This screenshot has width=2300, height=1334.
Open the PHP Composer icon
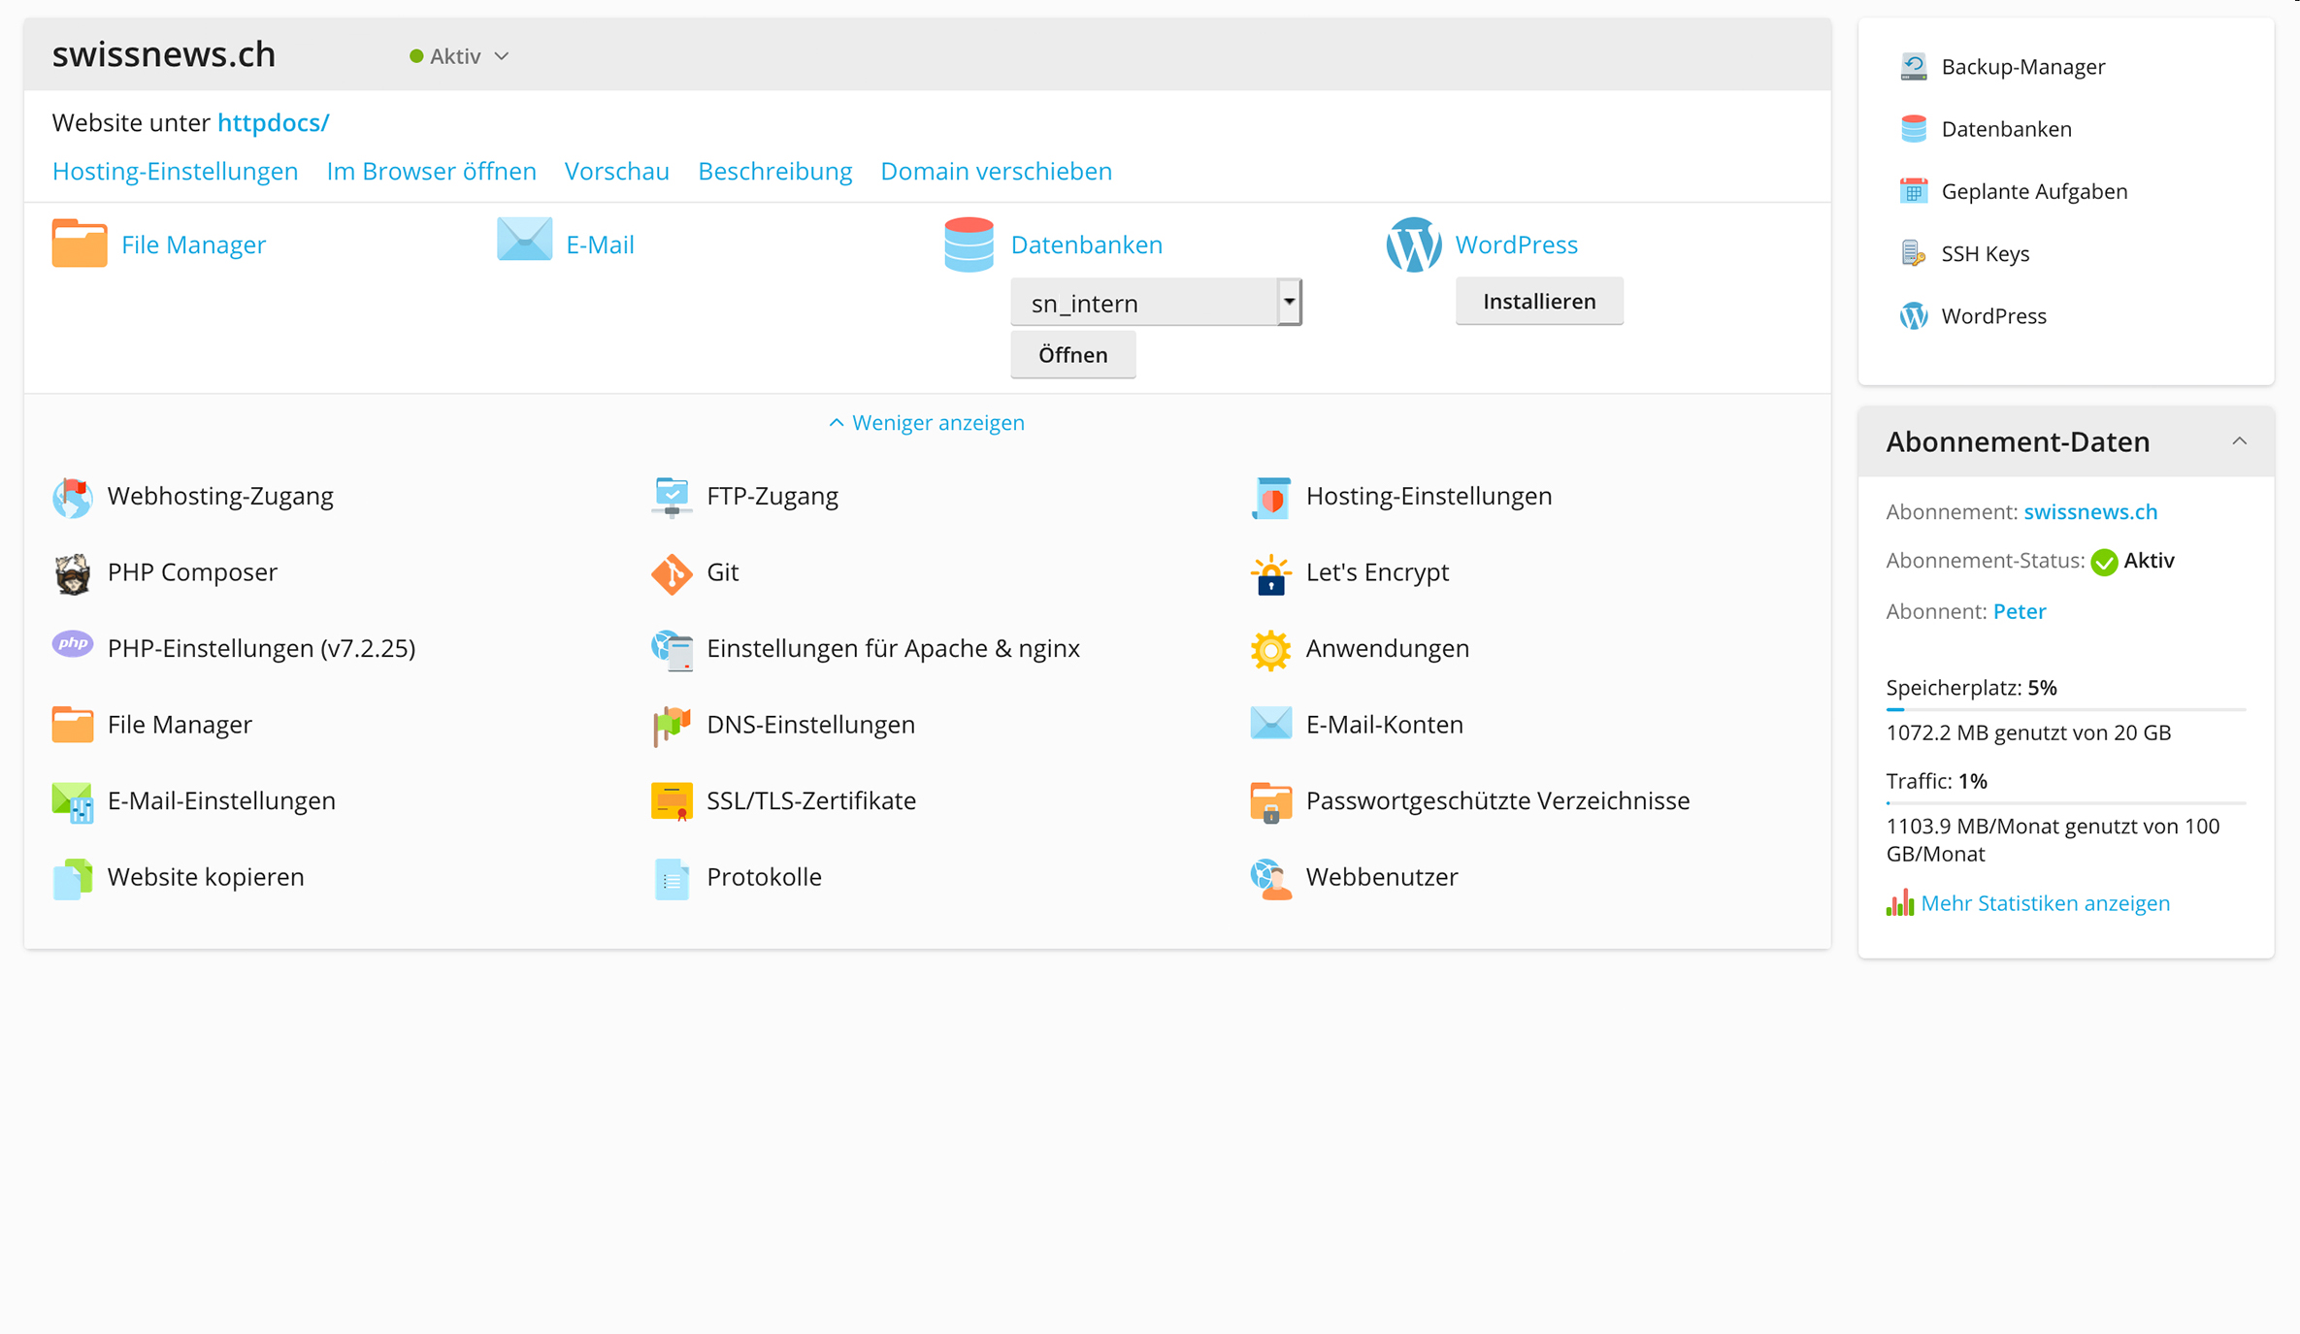coord(73,573)
